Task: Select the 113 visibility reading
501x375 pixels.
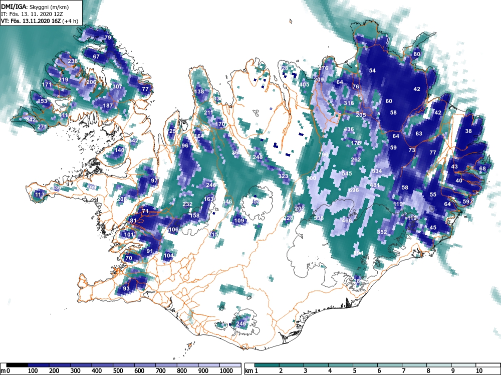Action: [40, 195]
